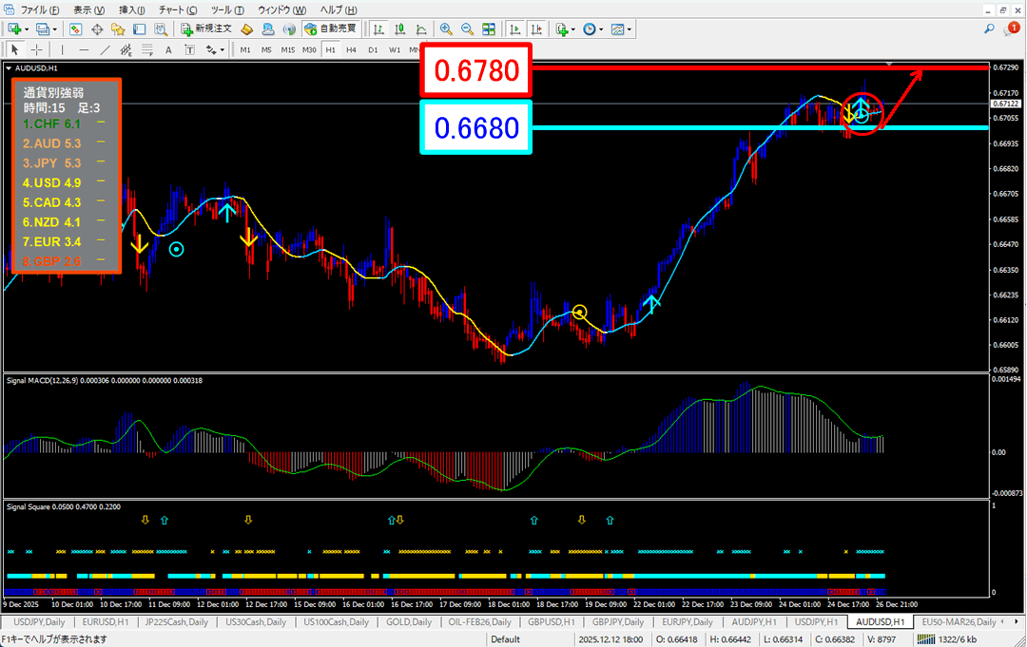
Task: Click the zoom in magnifier icon
Action: click(x=445, y=29)
